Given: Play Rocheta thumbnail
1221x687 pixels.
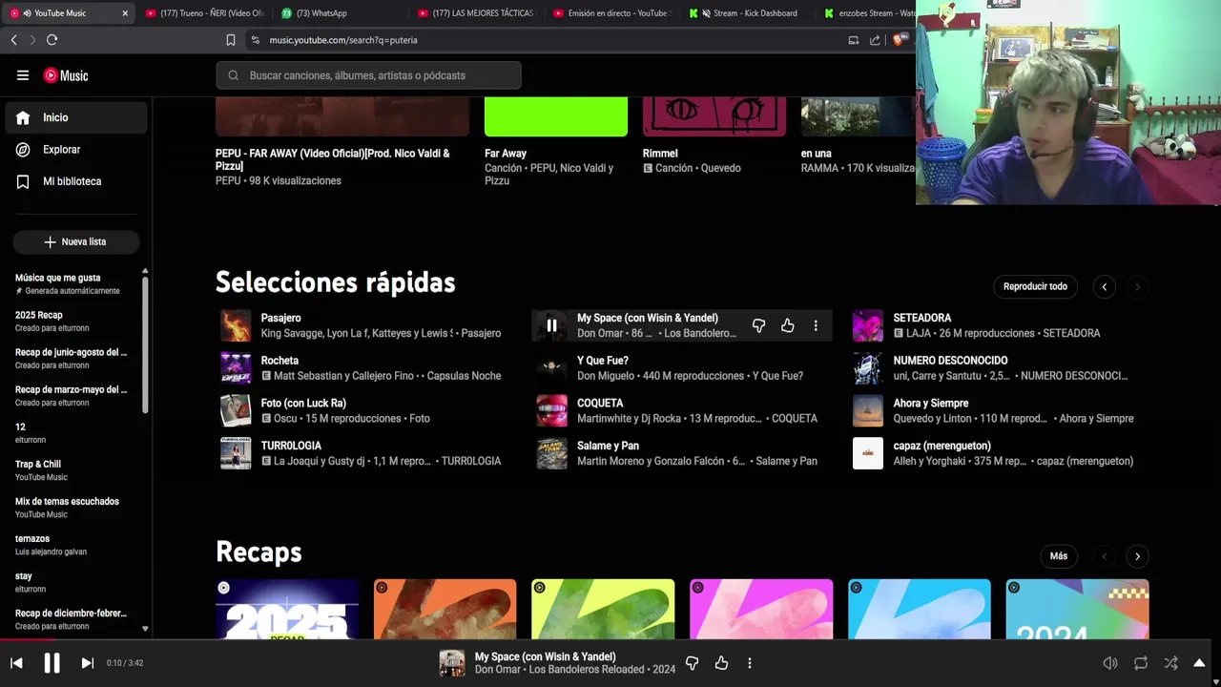Looking at the screenshot, I should pos(236,368).
